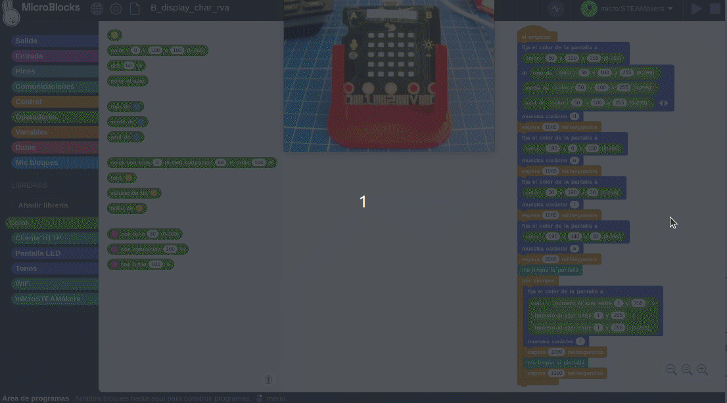
Task: Open the Pantalla LED library
Action: tap(55, 253)
